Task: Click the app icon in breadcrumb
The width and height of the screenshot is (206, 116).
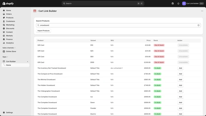Action: 35,11
